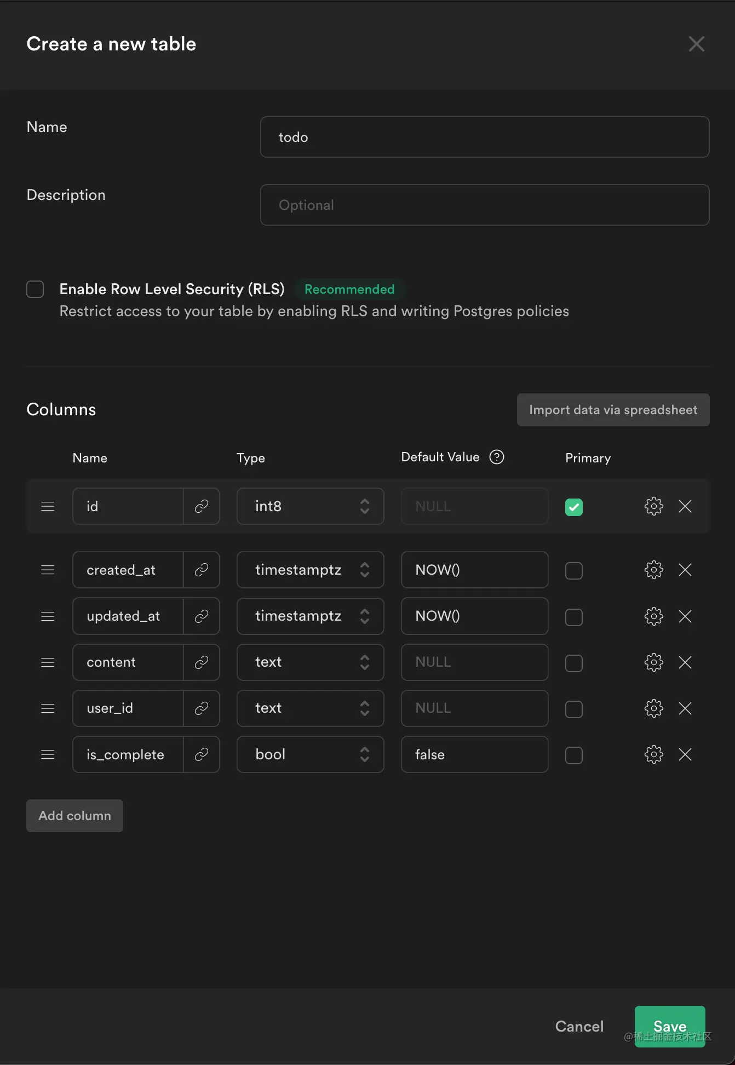Viewport: 735px width, 1065px height.
Task: Click the link icon beside the id name
Action: point(202,506)
